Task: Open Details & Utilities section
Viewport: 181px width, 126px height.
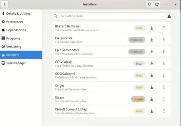Action: (x=21, y=14)
